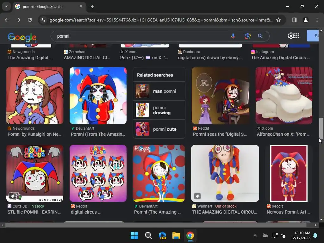Click the scroll down arrow
This screenshot has width=324, height=243.
point(321,220)
